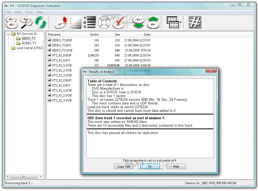Click the red checkmarks list icon
258x191 pixels.
[75, 22]
